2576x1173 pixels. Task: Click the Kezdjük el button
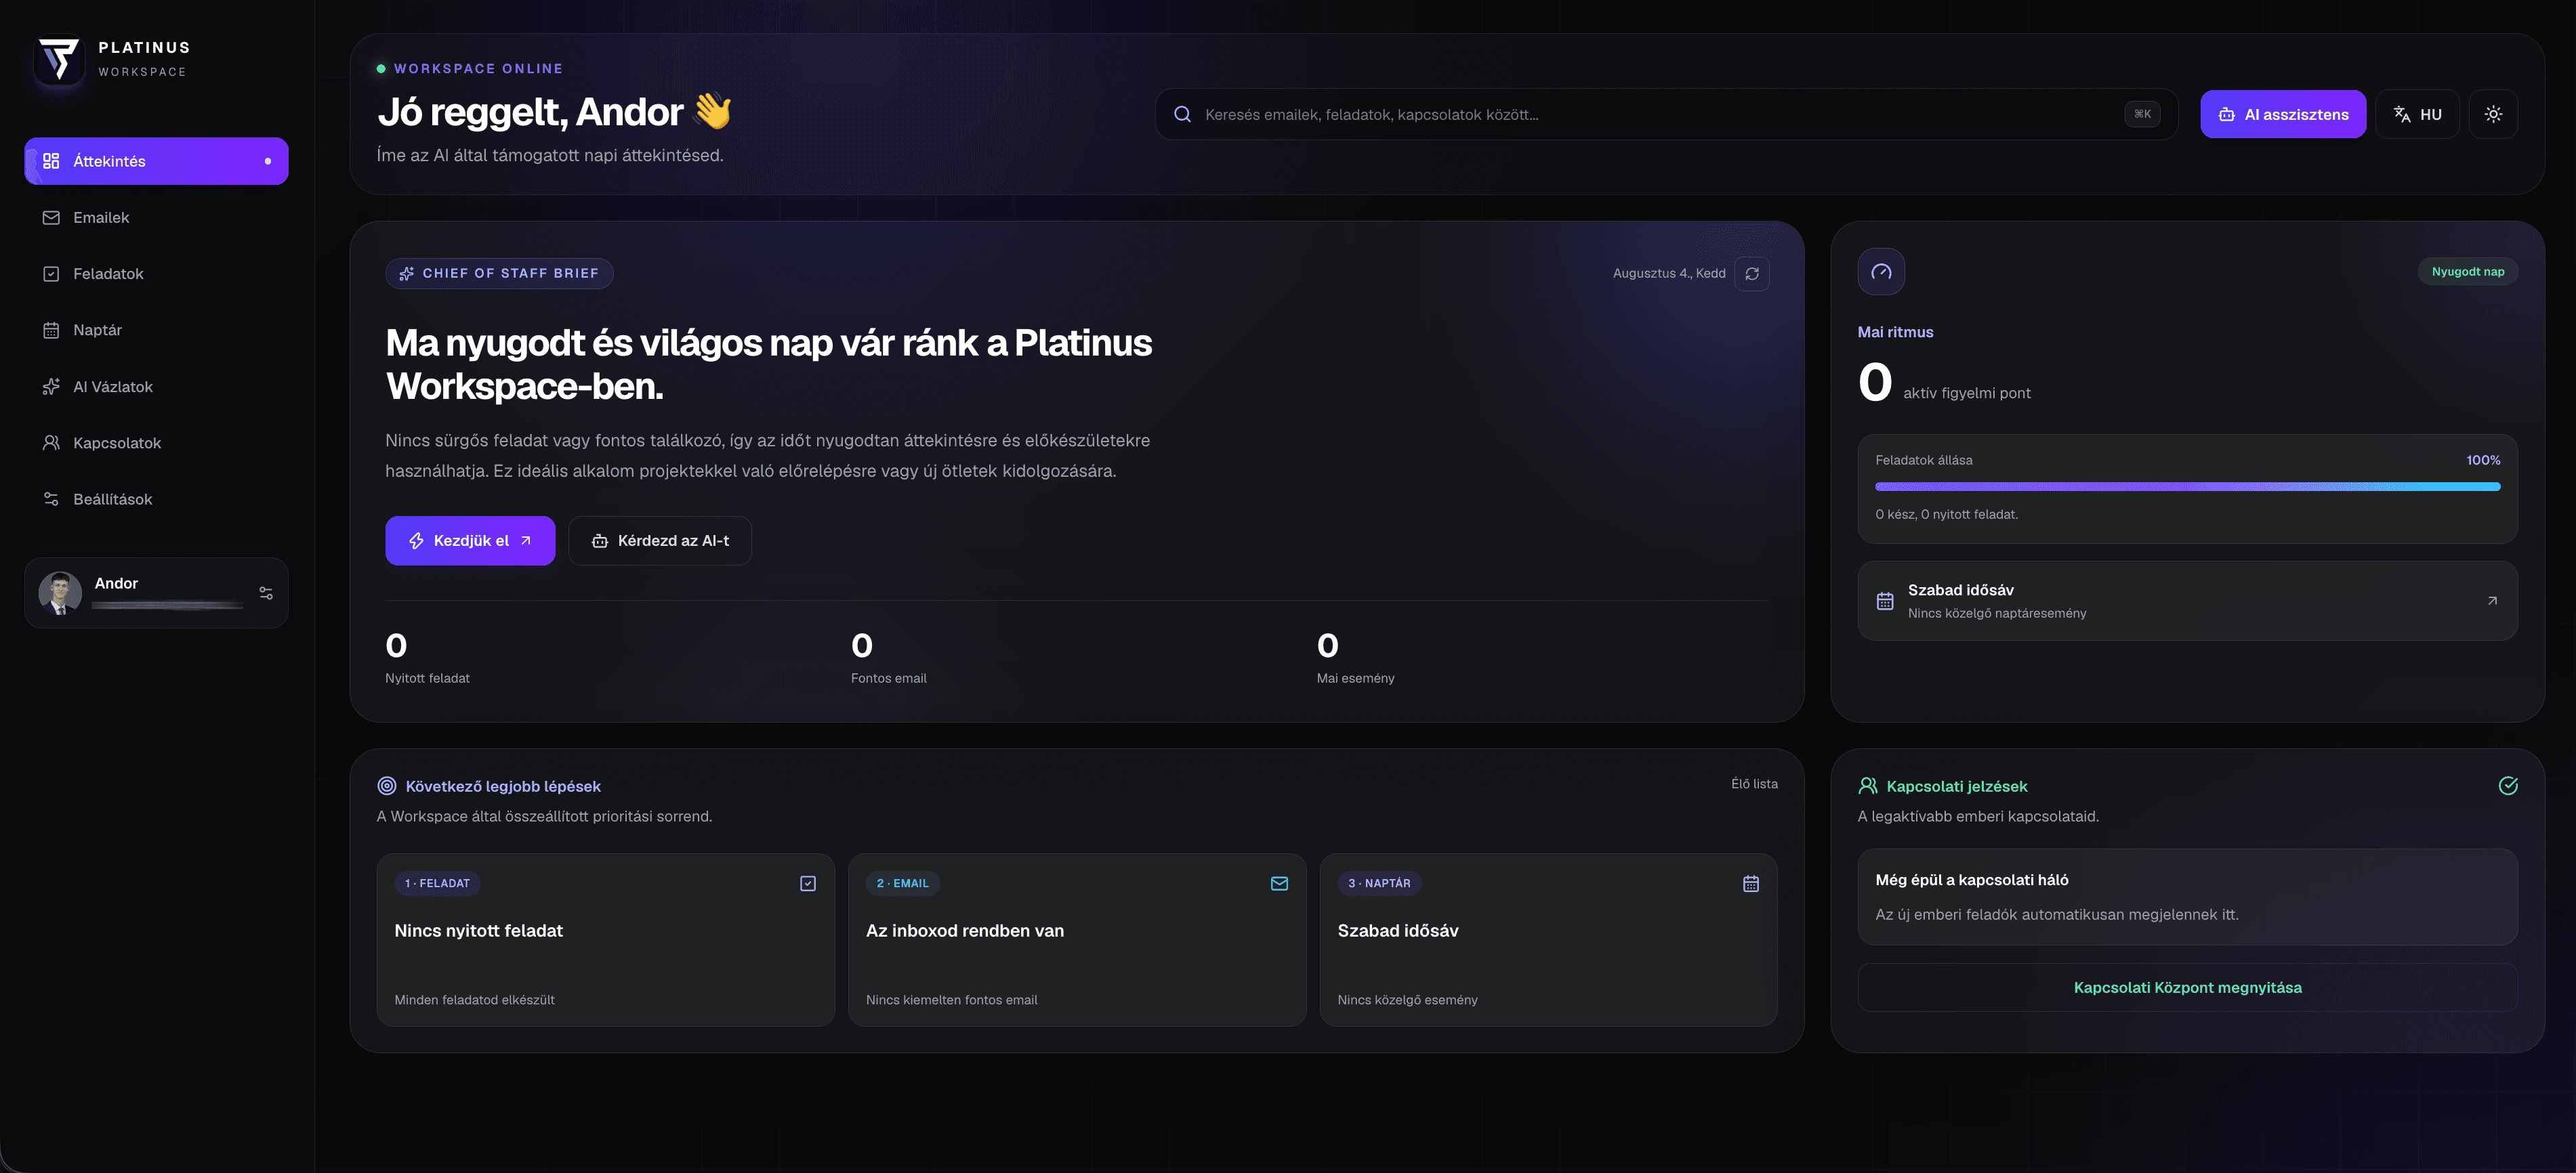tap(470, 541)
